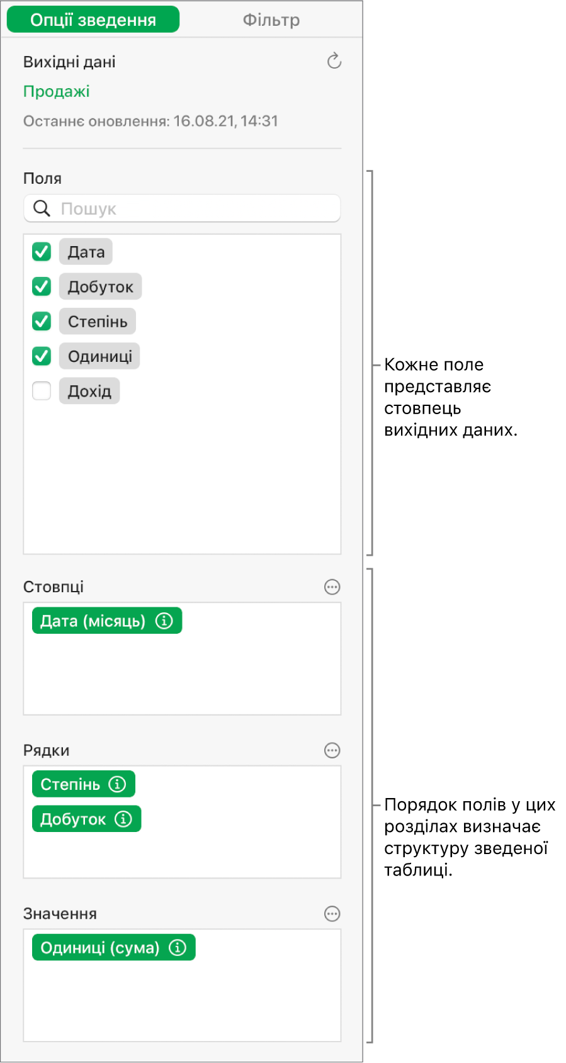Click info icon on Степінь row field

[x=117, y=784]
